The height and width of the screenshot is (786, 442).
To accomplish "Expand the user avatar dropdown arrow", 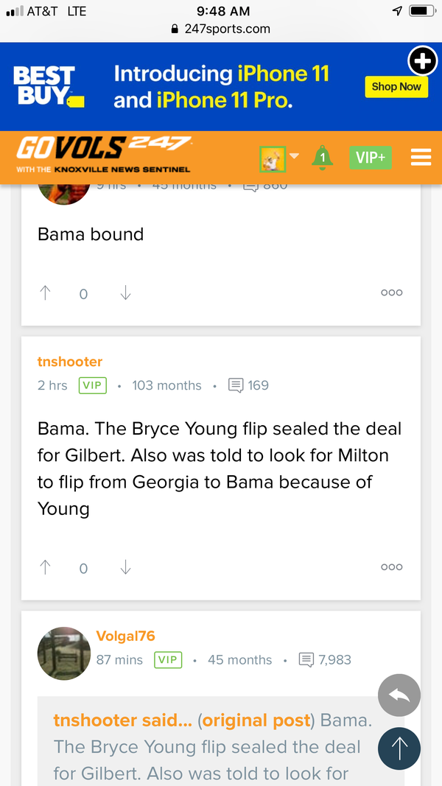I will (x=294, y=156).
